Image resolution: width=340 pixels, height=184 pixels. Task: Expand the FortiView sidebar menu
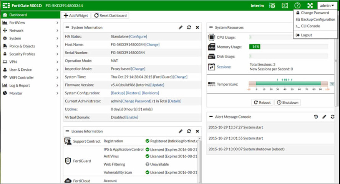coord(30,23)
